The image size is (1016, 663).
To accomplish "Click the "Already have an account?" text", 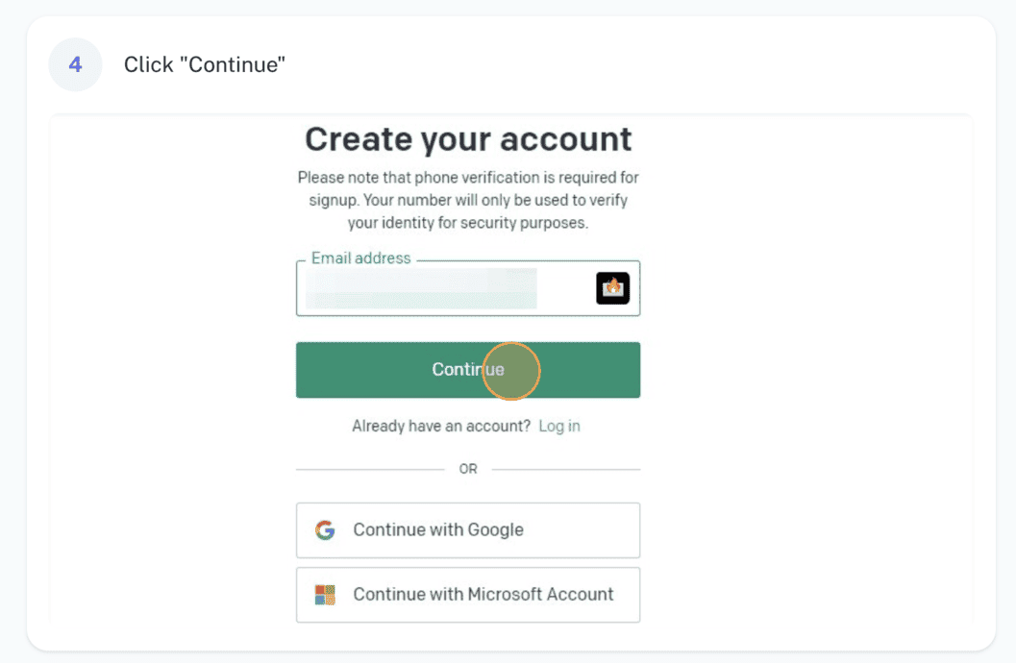I will (x=441, y=426).
